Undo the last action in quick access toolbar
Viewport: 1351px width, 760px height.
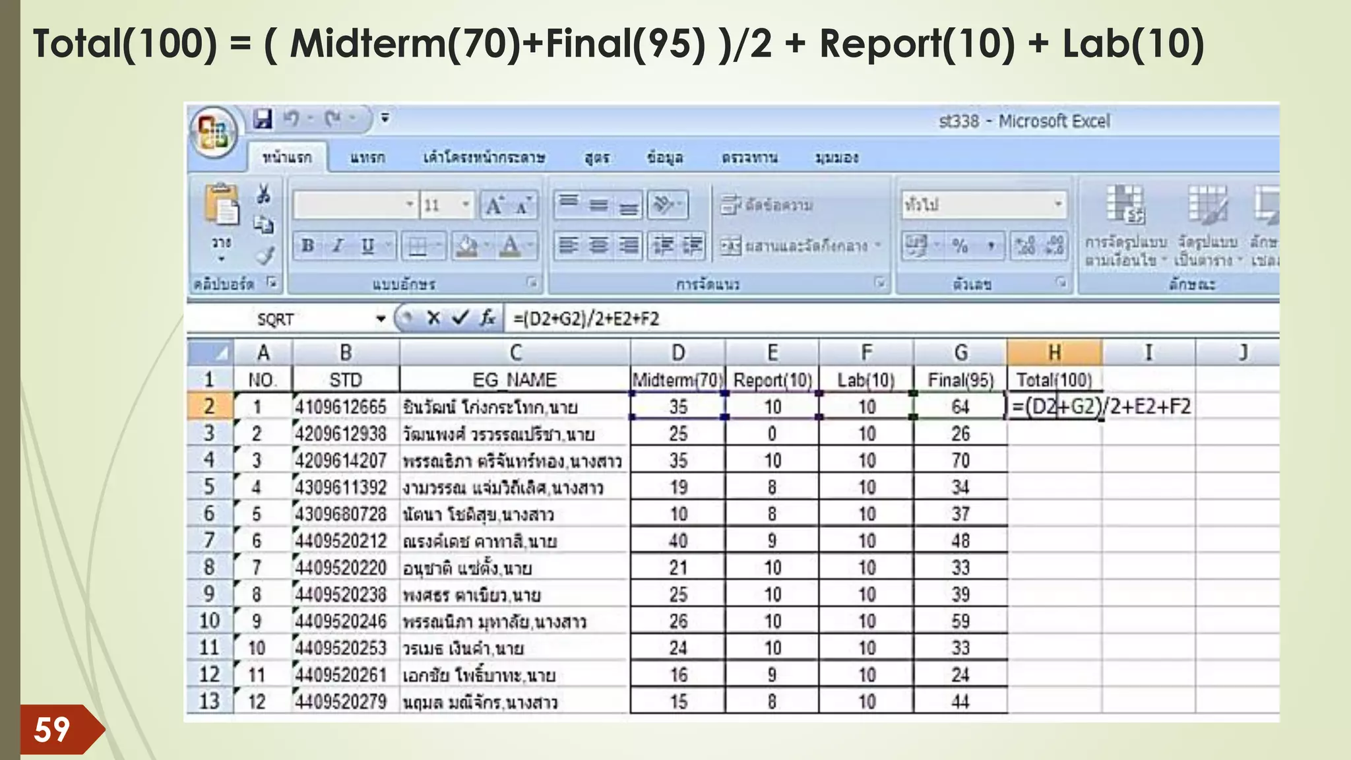point(292,119)
